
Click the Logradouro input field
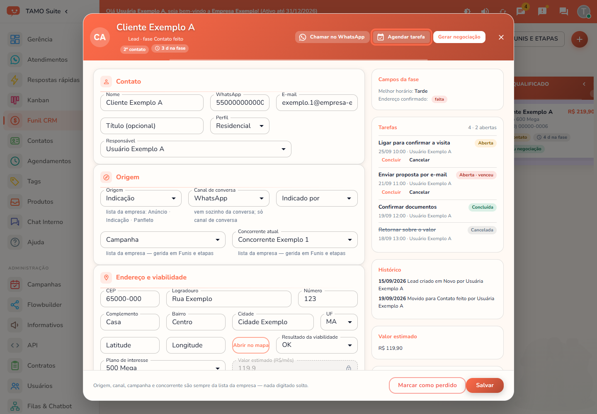click(229, 299)
